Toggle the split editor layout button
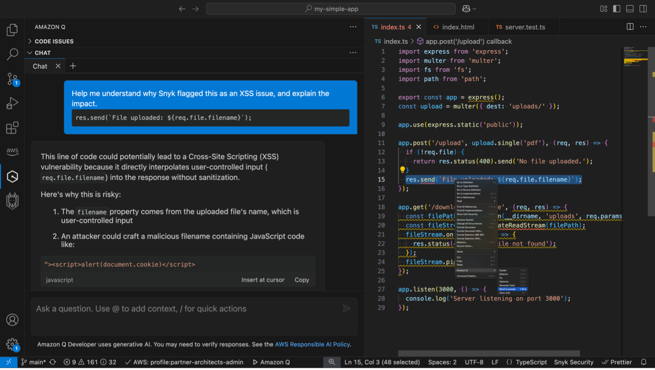 [629, 27]
